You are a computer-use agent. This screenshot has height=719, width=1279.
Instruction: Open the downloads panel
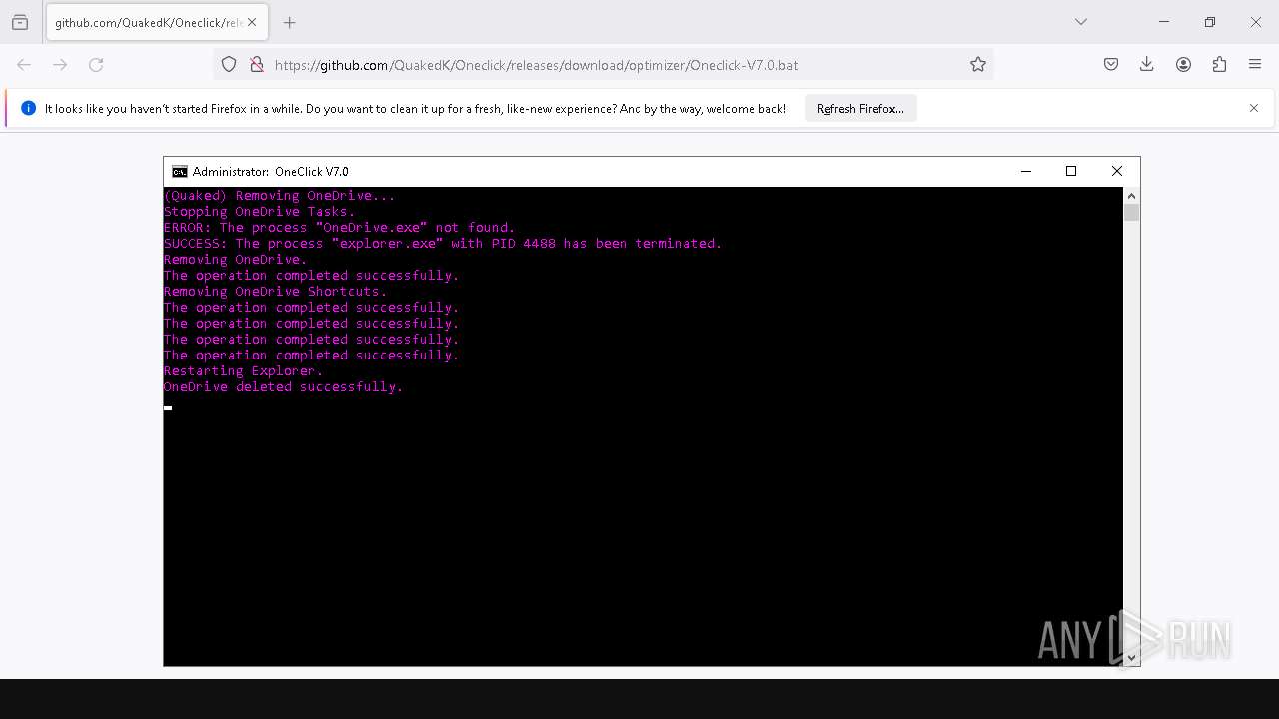(x=1147, y=65)
